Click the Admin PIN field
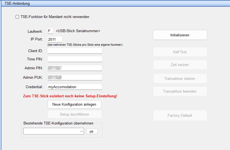 [75, 68]
